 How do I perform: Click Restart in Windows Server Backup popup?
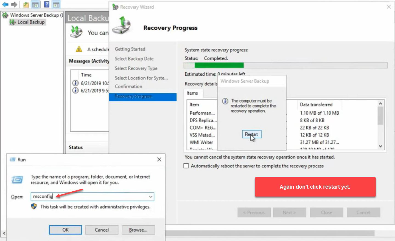click(251, 134)
